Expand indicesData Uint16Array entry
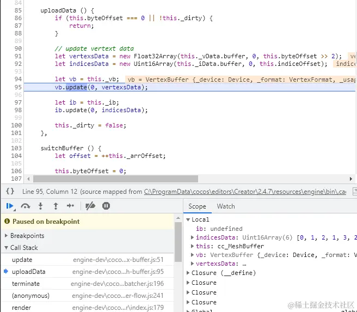Viewport: 357px width, 312px height. click(x=192, y=237)
